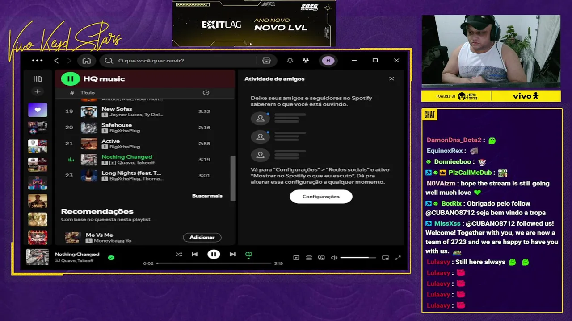The height and width of the screenshot is (321, 572).
Task: Open the connect to a device icon
Action: coord(321,258)
